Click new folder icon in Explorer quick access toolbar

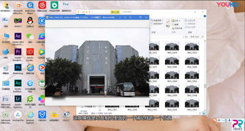pyautogui.click(x=87, y=12)
